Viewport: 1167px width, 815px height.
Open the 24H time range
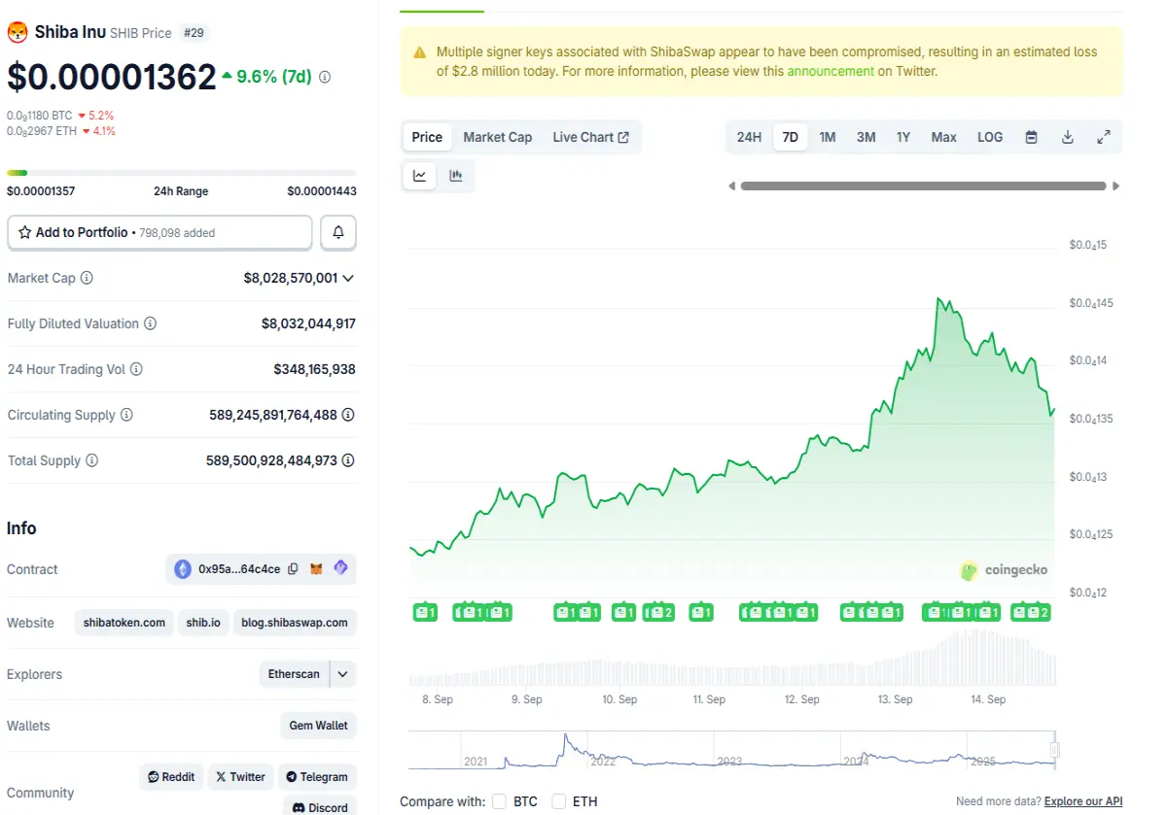[x=749, y=137]
